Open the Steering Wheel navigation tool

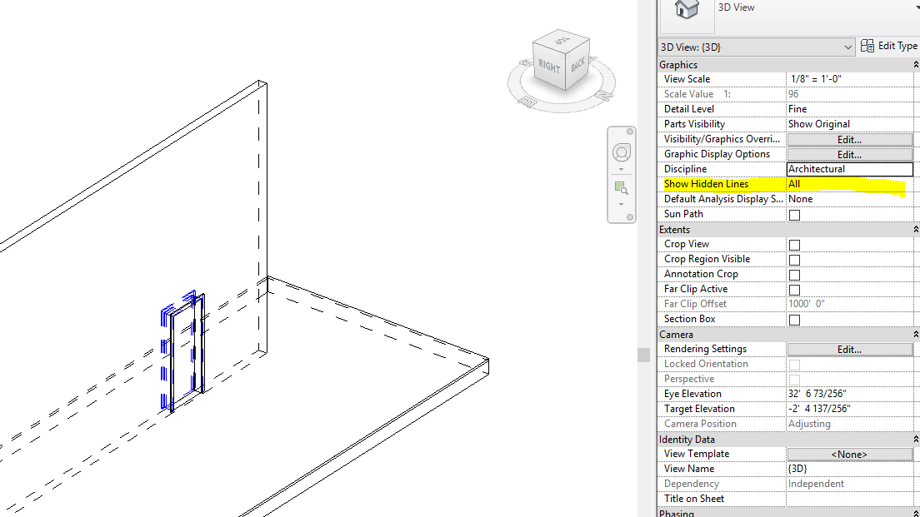coord(622,152)
